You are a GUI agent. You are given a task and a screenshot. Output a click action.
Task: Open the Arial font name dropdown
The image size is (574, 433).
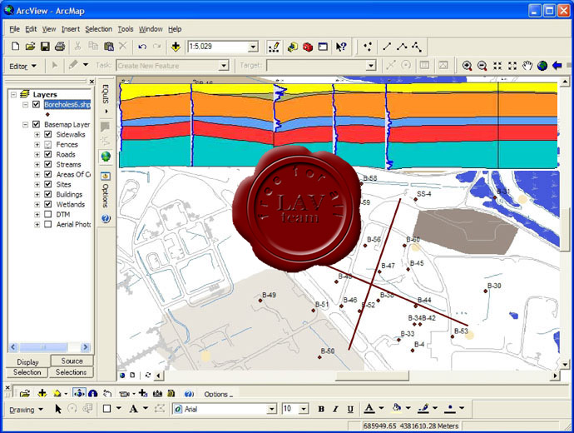pyautogui.click(x=272, y=409)
